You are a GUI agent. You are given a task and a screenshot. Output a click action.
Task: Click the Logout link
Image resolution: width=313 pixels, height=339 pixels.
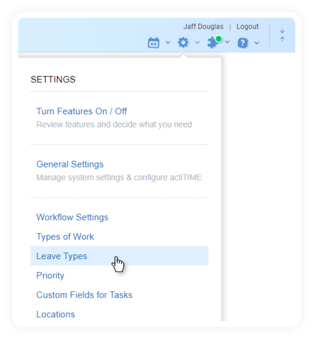[247, 26]
